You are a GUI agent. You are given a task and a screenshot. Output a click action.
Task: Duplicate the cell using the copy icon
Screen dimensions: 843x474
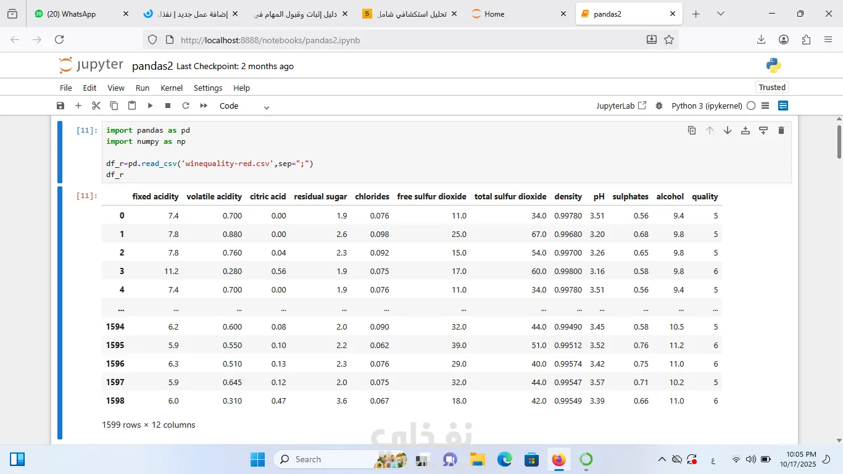pos(692,130)
